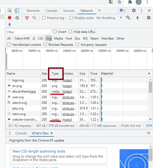Clear the network log
Image resolution: width=153 pixels, height=168 pixels.
(17, 18)
